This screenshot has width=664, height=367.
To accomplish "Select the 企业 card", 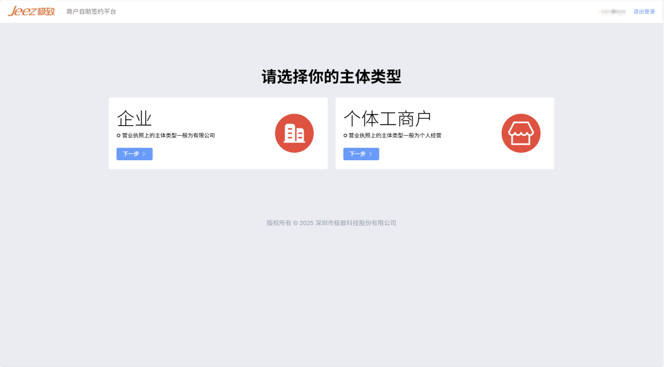I will click(x=218, y=133).
